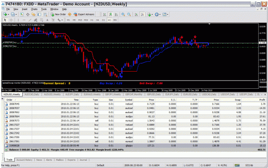Switch chart to M1 timeframe
Image resolution: width=268 pixels, height=168 pixels.
pos(68,20)
